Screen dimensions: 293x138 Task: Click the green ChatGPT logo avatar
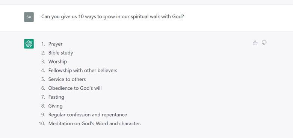click(29, 44)
